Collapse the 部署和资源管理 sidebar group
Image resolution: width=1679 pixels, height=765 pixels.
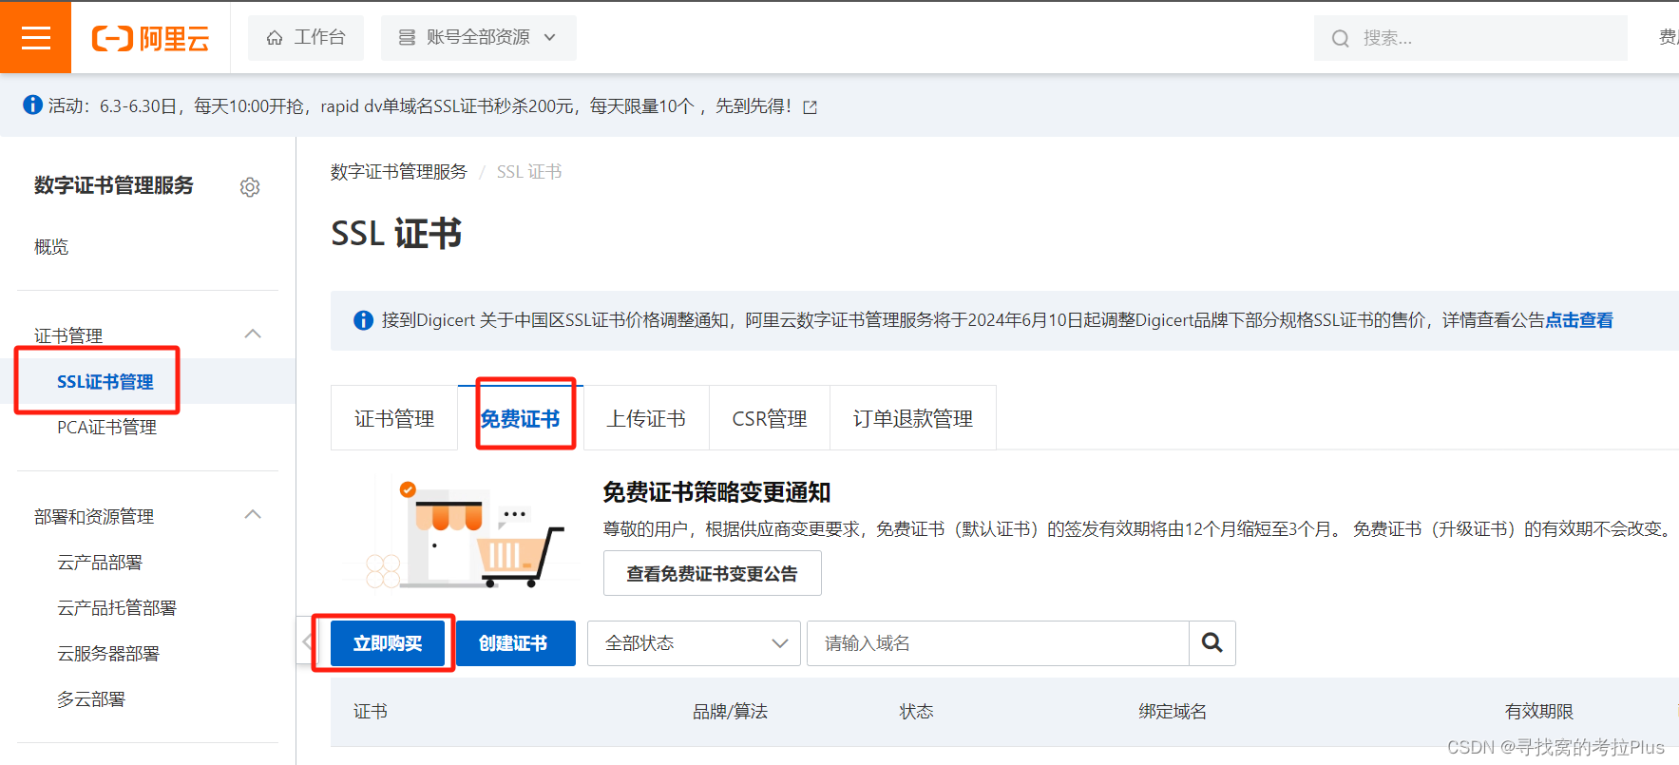(x=253, y=514)
